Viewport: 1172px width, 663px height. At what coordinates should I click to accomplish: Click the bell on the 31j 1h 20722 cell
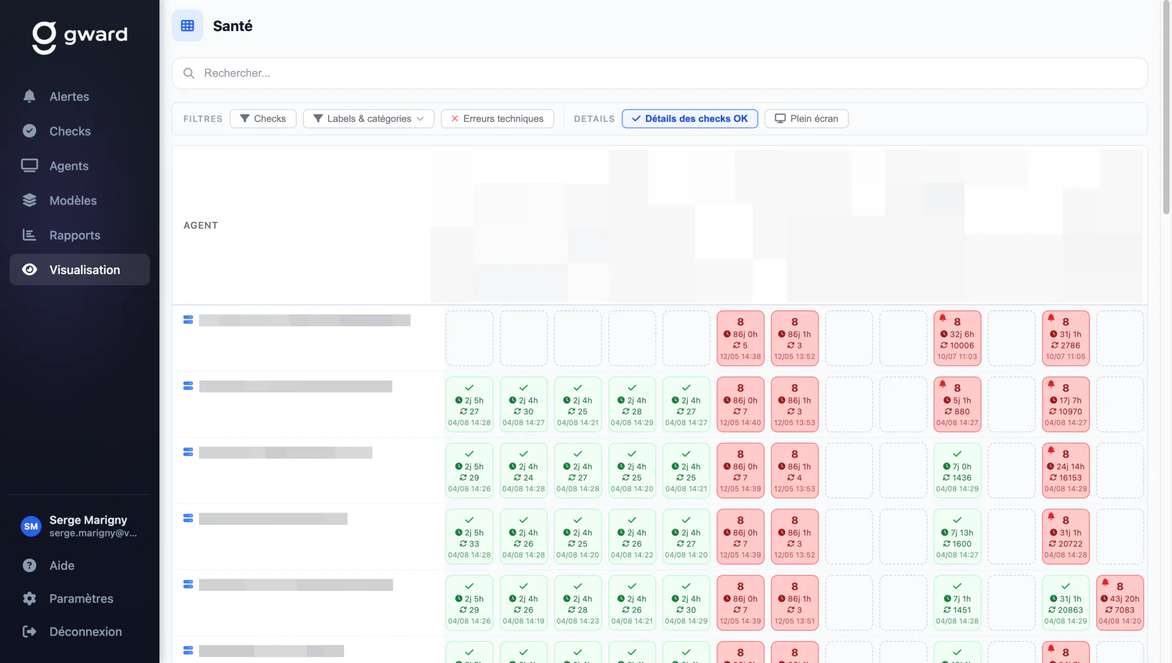point(1051,516)
